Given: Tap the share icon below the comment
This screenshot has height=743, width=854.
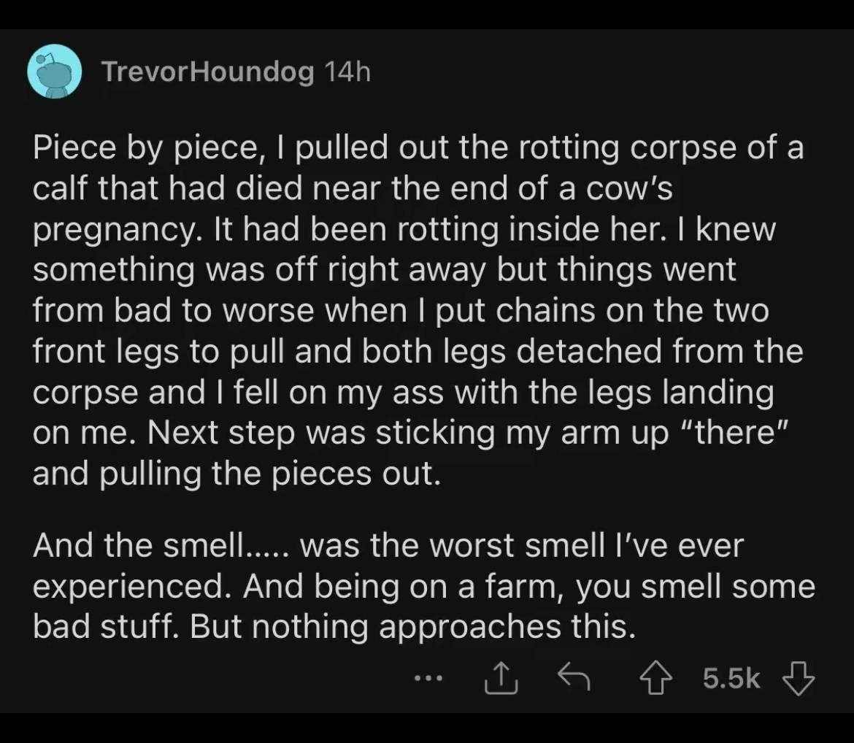Looking at the screenshot, I should pyautogui.click(x=501, y=678).
